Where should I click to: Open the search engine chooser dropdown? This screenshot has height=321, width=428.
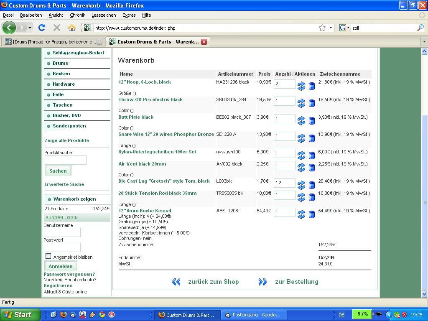coord(344,28)
